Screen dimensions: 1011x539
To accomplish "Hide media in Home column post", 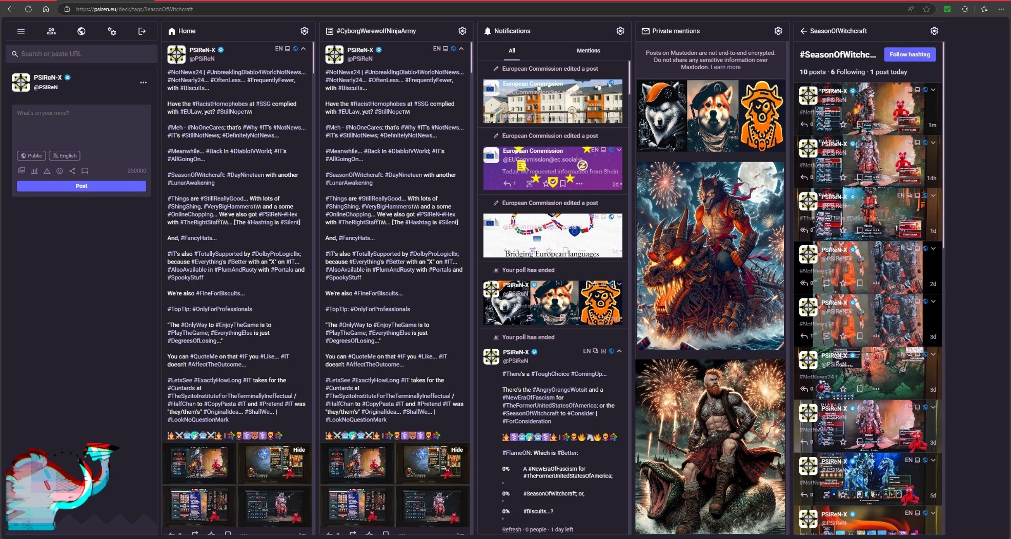I will [299, 450].
